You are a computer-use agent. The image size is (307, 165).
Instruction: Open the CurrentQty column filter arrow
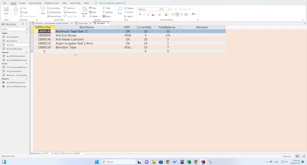(154, 27)
